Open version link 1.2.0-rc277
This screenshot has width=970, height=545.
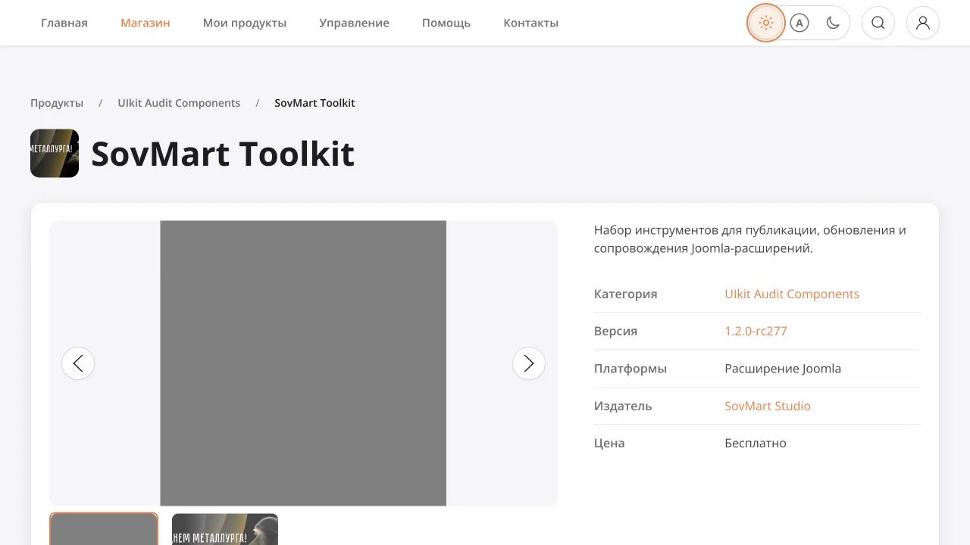(x=756, y=331)
